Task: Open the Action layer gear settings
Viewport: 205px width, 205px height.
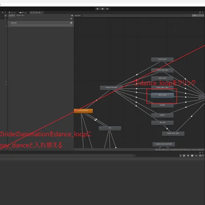Action: coord(71,23)
